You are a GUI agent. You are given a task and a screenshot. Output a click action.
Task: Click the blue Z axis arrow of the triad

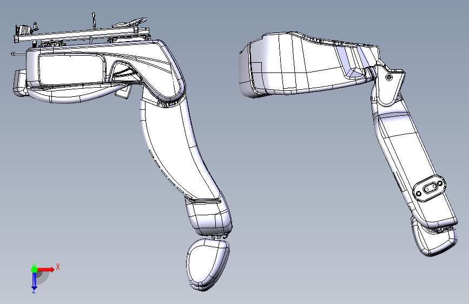point(34,281)
